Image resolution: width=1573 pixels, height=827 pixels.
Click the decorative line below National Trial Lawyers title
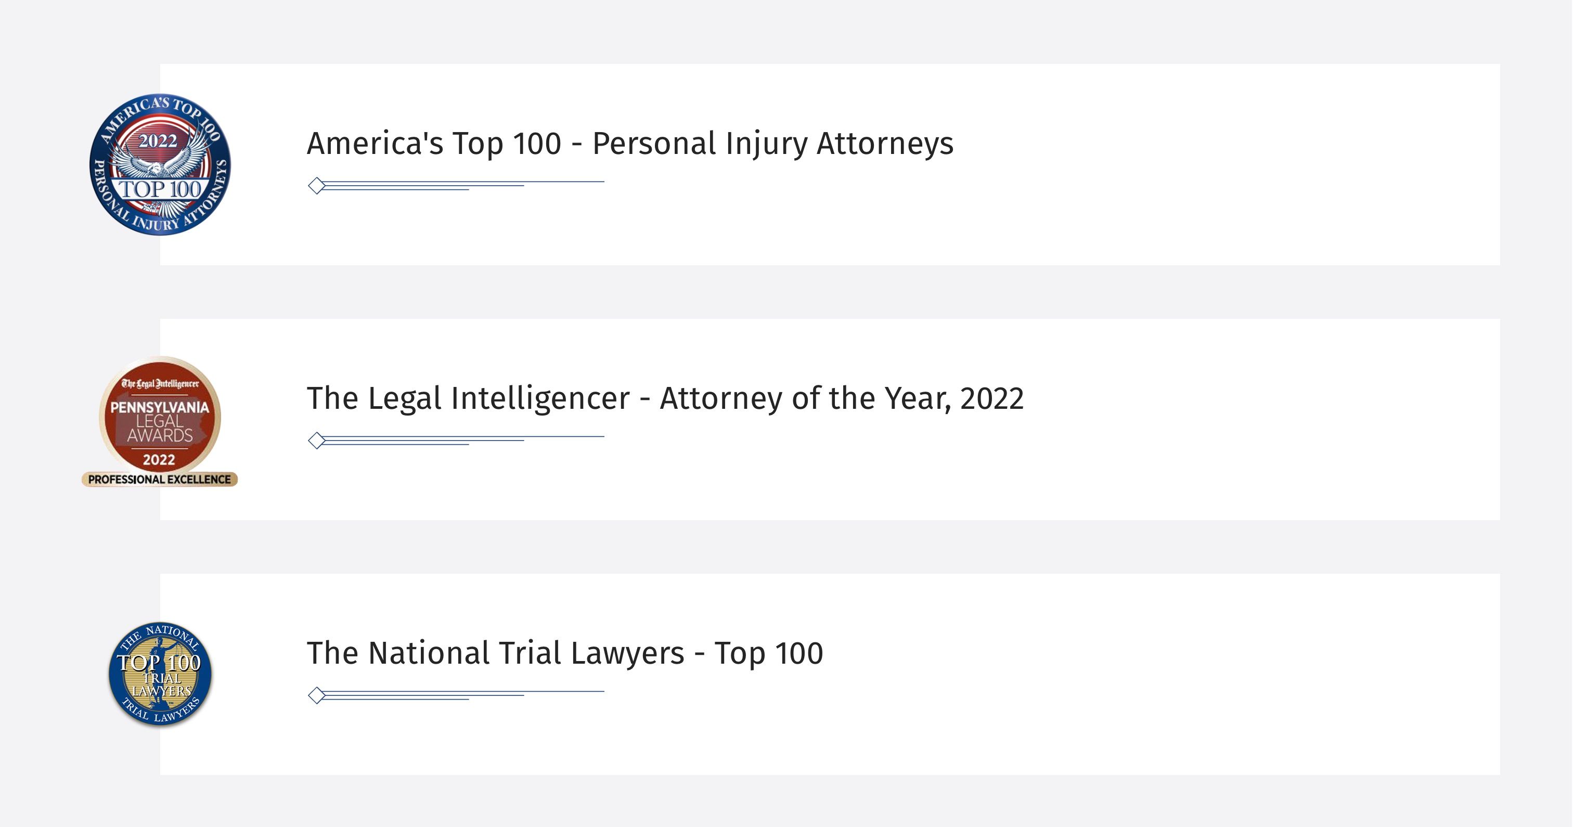point(456,695)
